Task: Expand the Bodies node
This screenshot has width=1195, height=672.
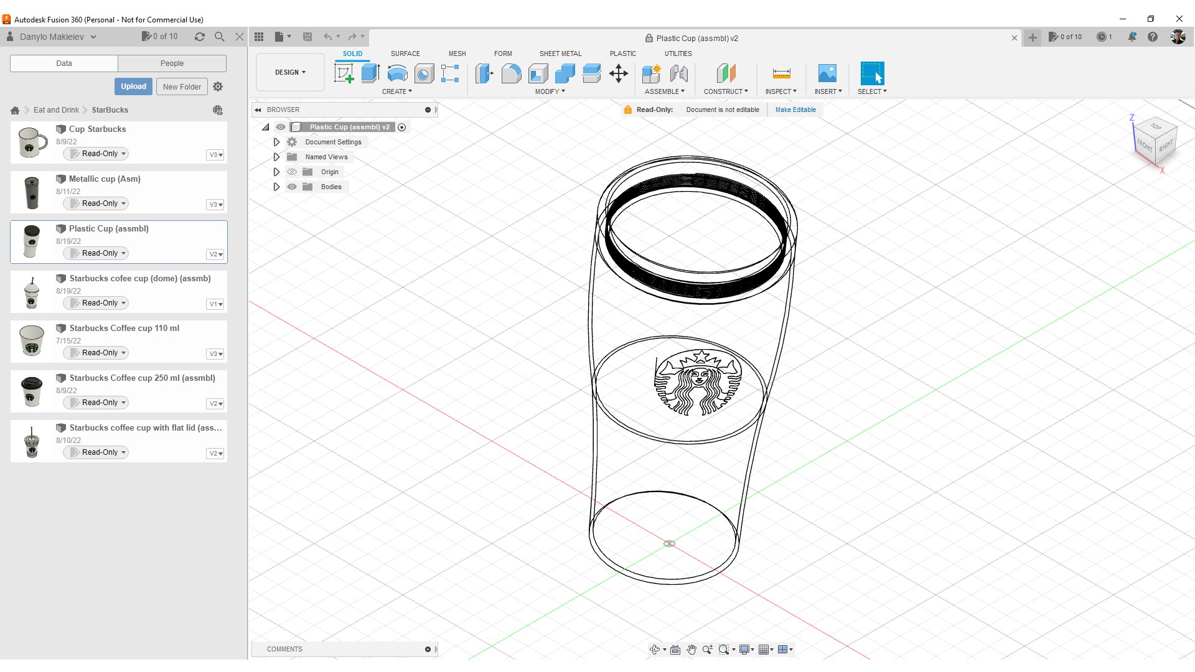Action: pyautogui.click(x=276, y=187)
